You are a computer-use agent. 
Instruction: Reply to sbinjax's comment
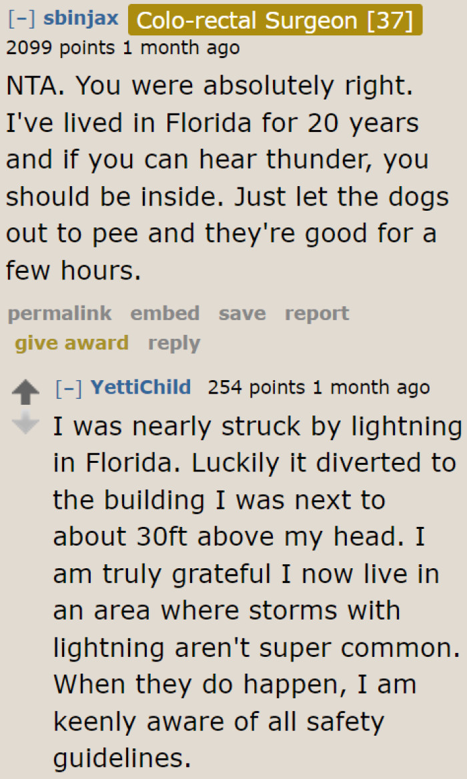(x=174, y=343)
